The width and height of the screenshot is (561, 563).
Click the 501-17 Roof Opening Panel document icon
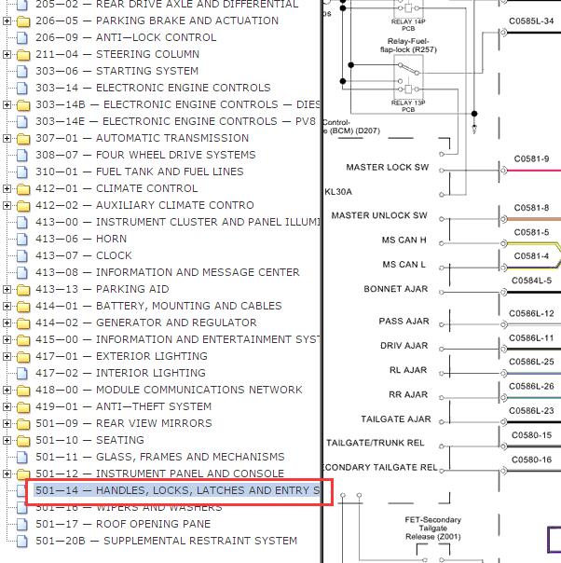pyautogui.click(x=22, y=524)
